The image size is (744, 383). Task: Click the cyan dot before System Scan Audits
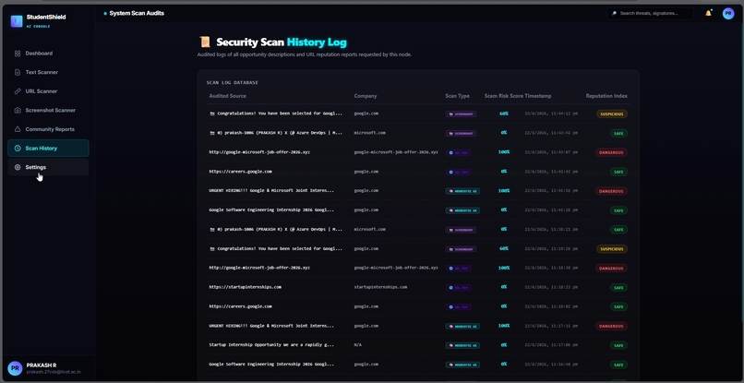pos(105,14)
